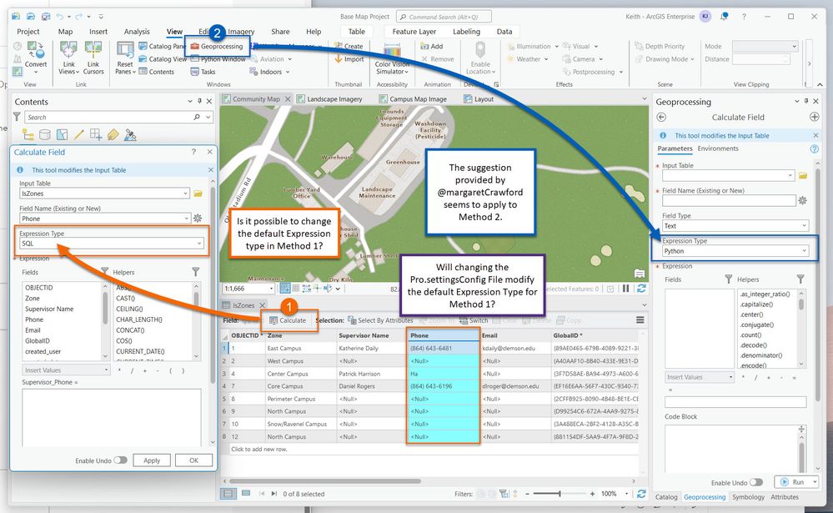Click Select By Attributes in the table toolbar

(x=380, y=320)
